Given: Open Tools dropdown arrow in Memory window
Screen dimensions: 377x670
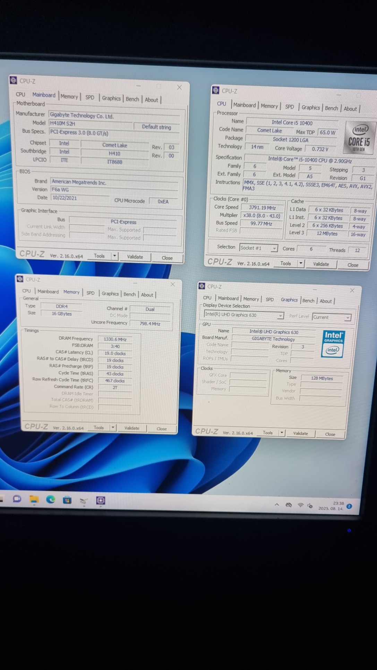Looking at the screenshot, I should pyautogui.click(x=113, y=428).
